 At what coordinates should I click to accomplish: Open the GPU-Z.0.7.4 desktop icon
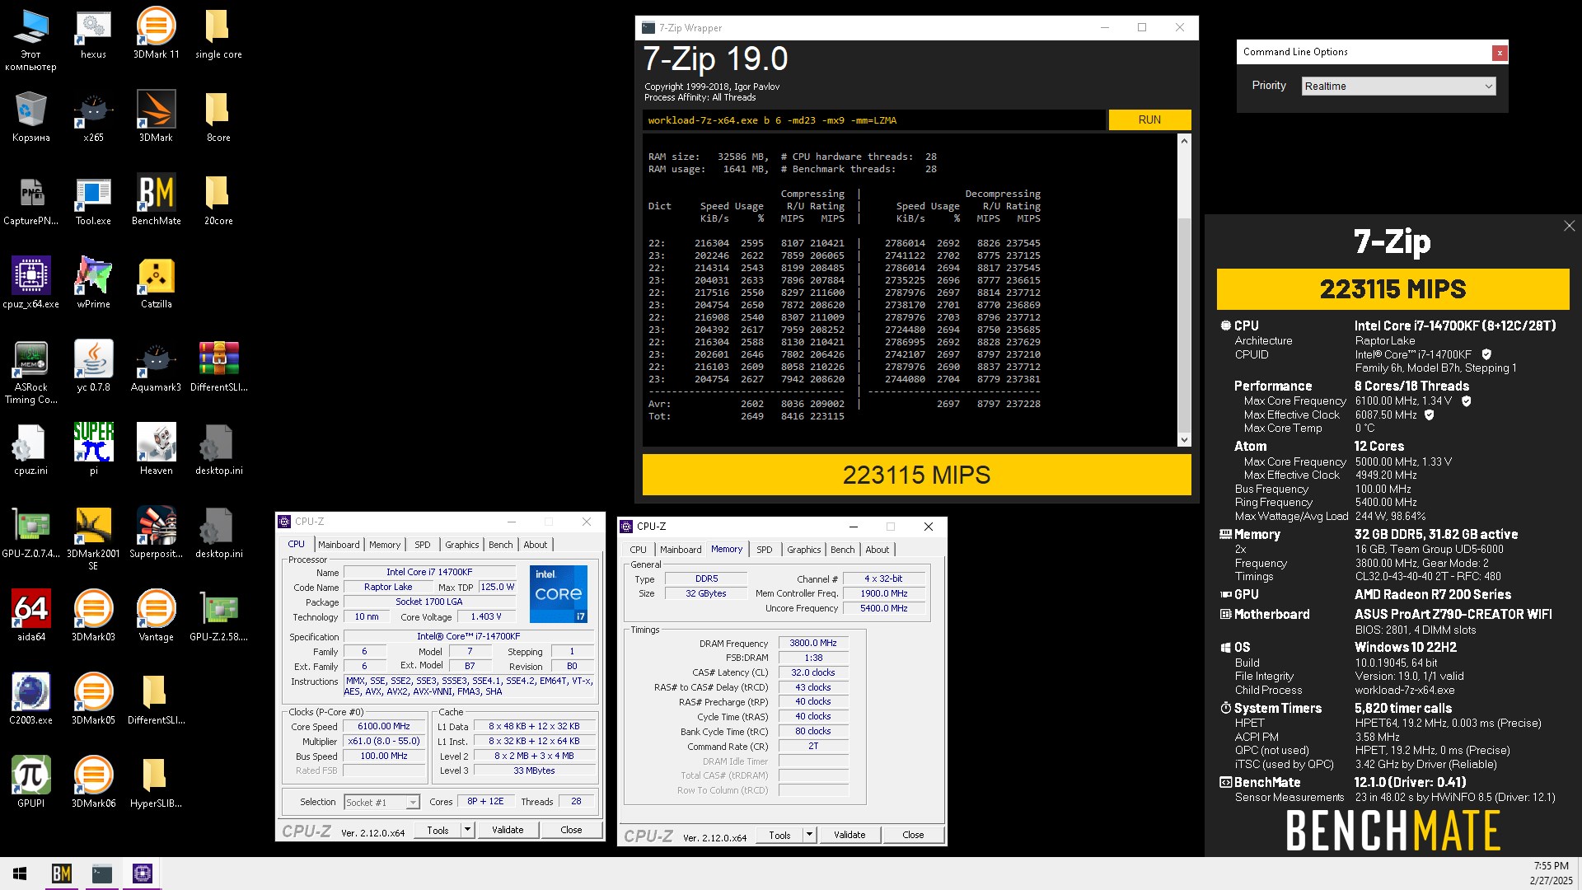pyautogui.click(x=30, y=533)
